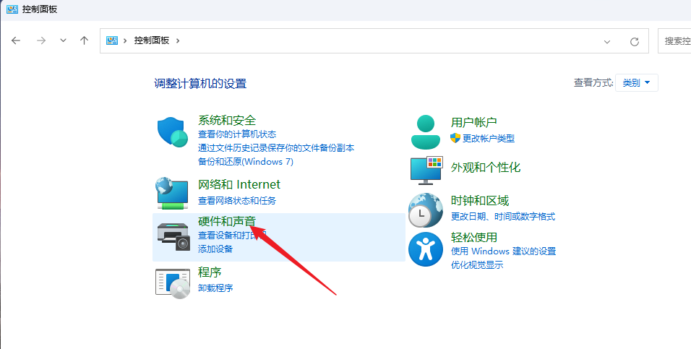
Task: Open 程序 category heading
Action: click(x=210, y=272)
